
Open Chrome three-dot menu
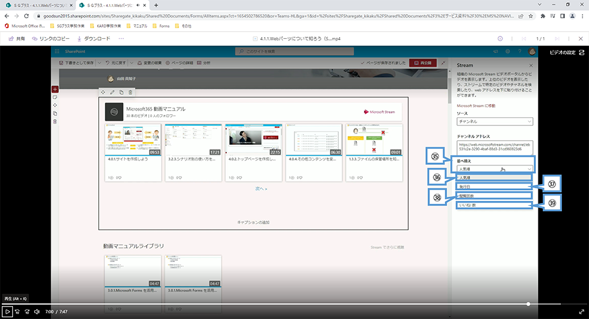[x=583, y=16]
